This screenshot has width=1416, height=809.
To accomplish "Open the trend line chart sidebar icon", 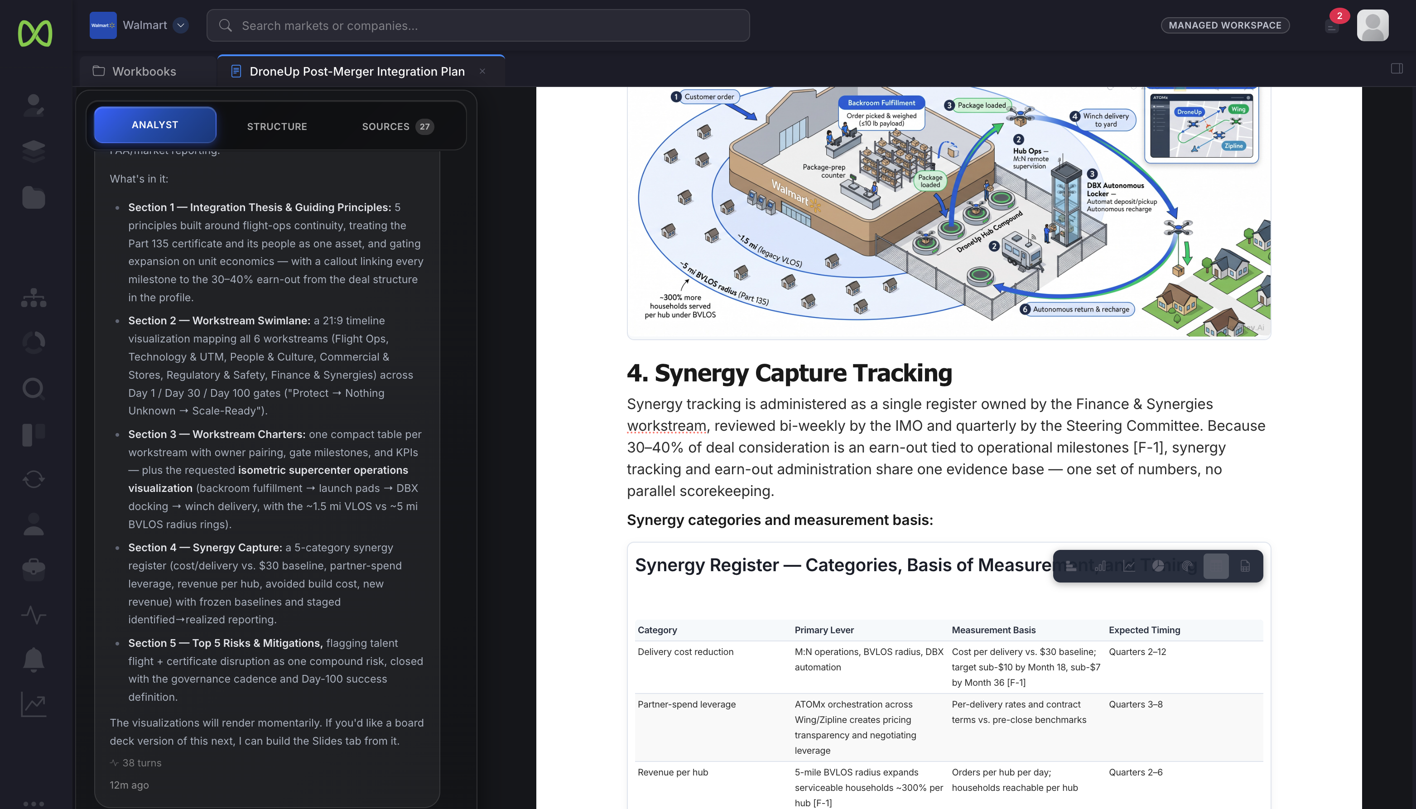I will pyautogui.click(x=34, y=704).
